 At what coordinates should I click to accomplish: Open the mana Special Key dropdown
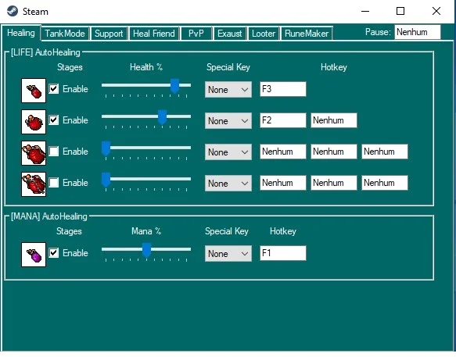click(228, 254)
